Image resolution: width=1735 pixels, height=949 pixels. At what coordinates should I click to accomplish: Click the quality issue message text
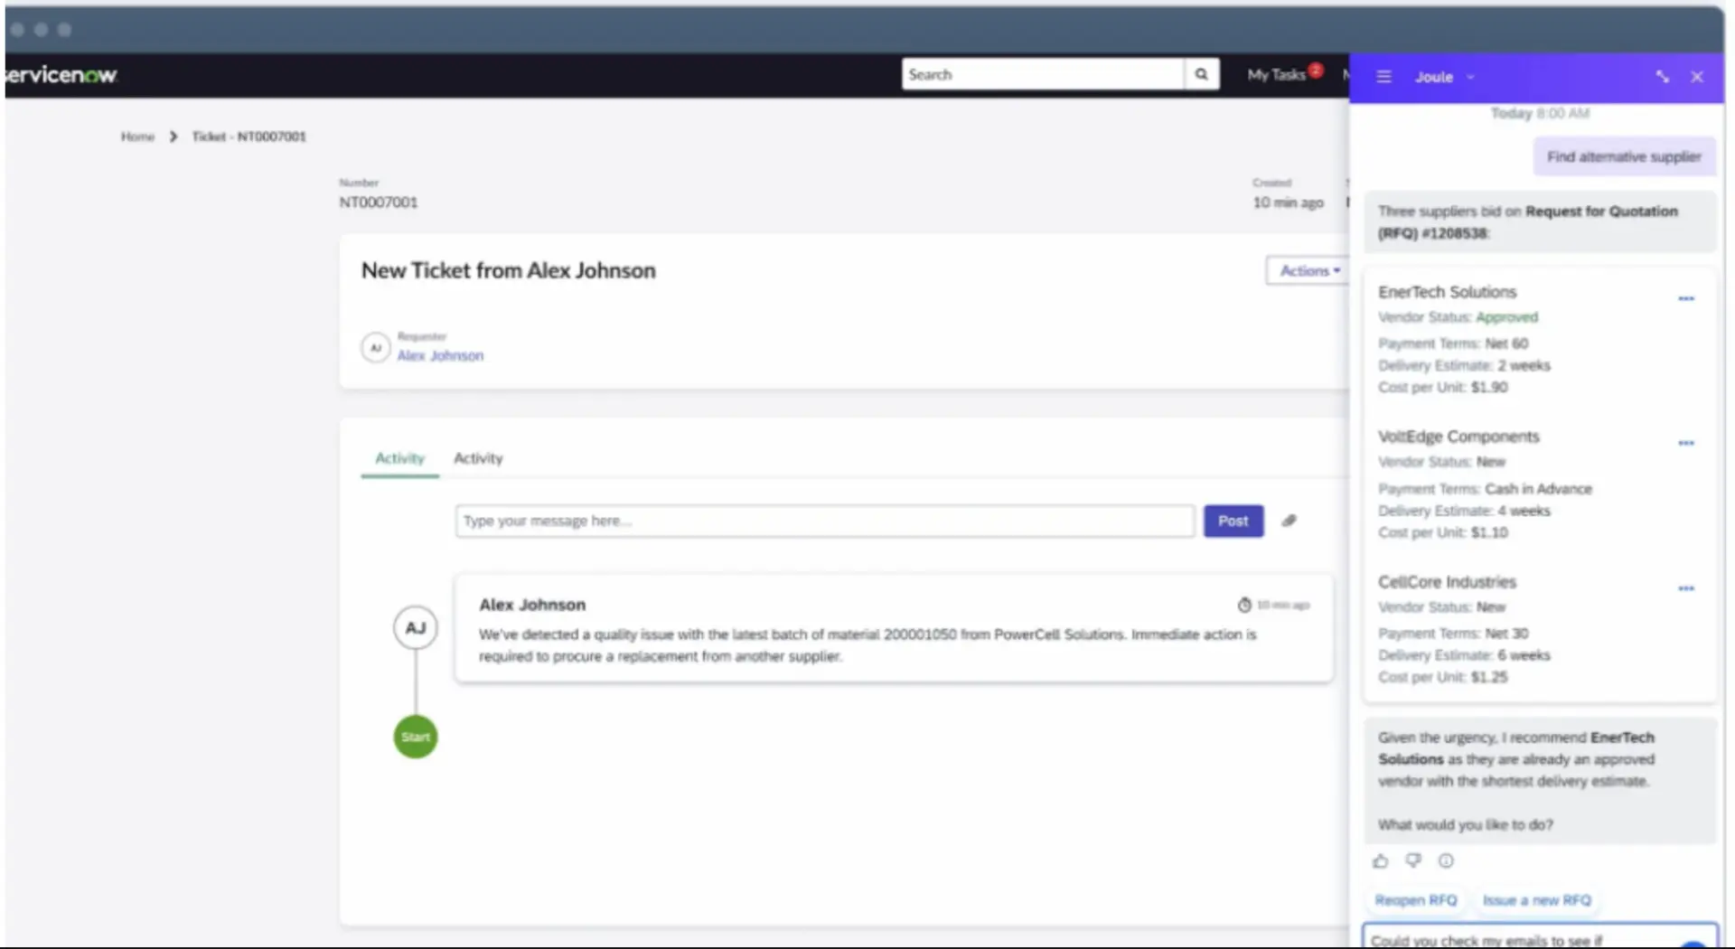coord(867,645)
